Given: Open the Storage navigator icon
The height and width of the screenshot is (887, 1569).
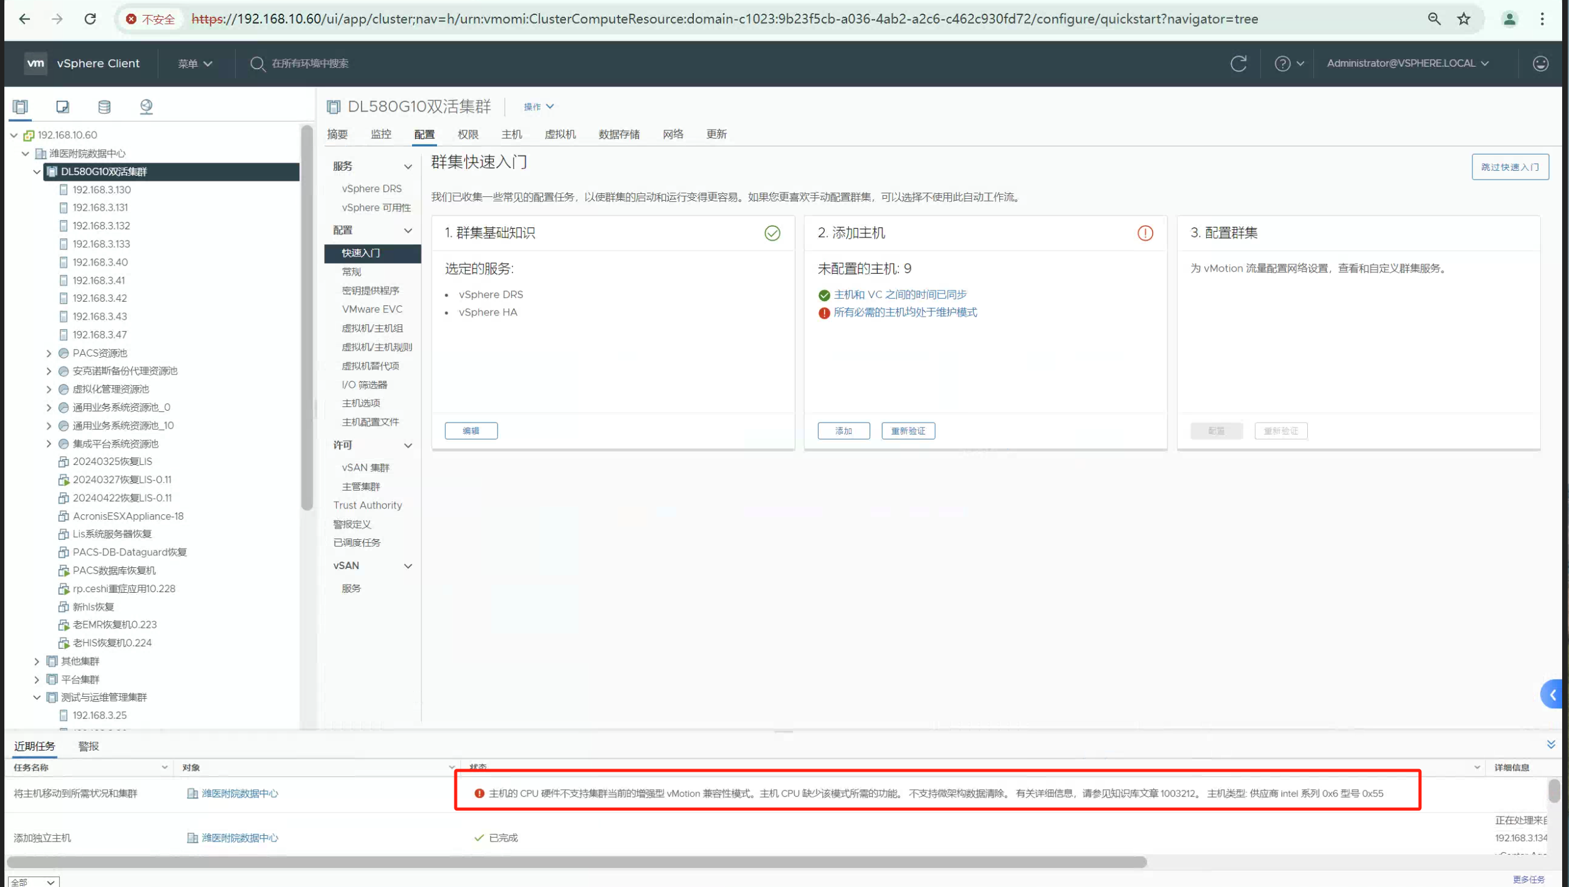Looking at the screenshot, I should (x=104, y=107).
